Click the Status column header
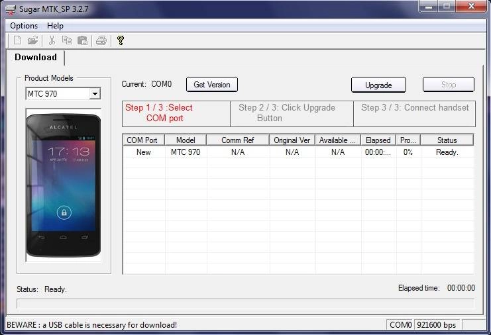Image resolution: width=491 pixels, height=335 pixels. (x=447, y=140)
